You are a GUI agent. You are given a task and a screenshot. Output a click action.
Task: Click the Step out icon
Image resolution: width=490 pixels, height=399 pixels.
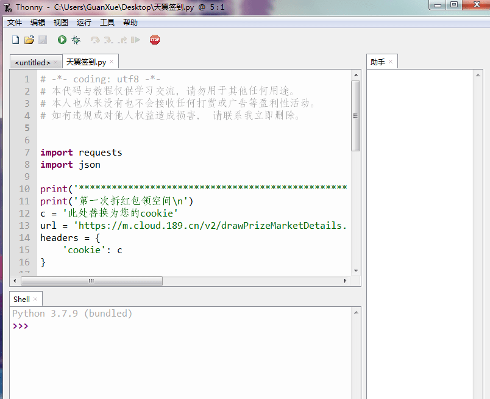click(x=122, y=40)
